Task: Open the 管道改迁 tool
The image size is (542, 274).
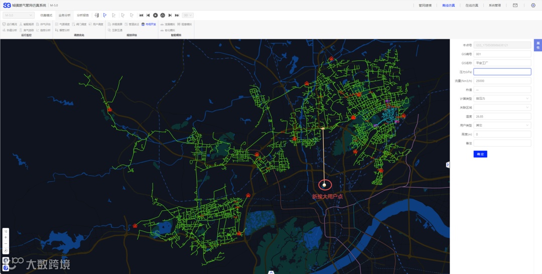Action: click(x=131, y=25)
